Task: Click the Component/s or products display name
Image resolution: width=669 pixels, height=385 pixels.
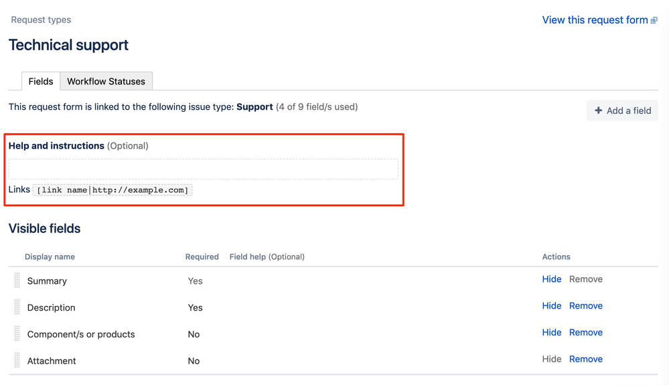Action: pyautogui.click(x=81, y=334)
